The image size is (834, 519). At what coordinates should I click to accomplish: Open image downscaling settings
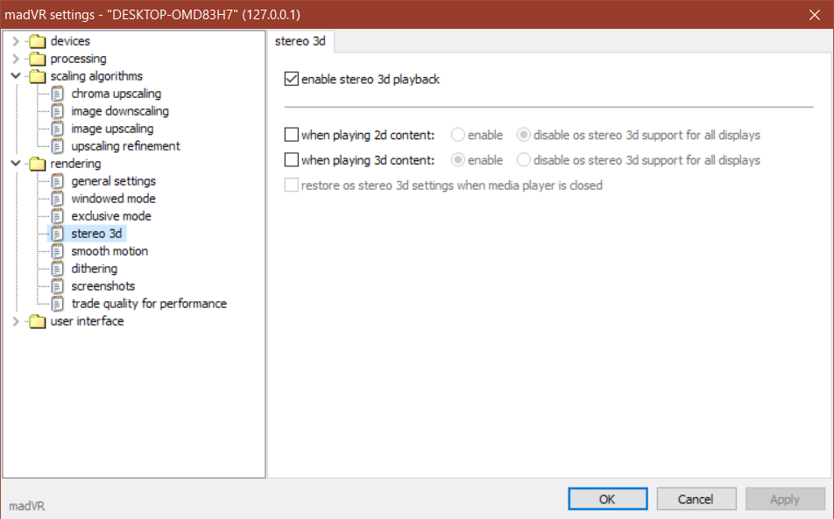click(120, 111)
